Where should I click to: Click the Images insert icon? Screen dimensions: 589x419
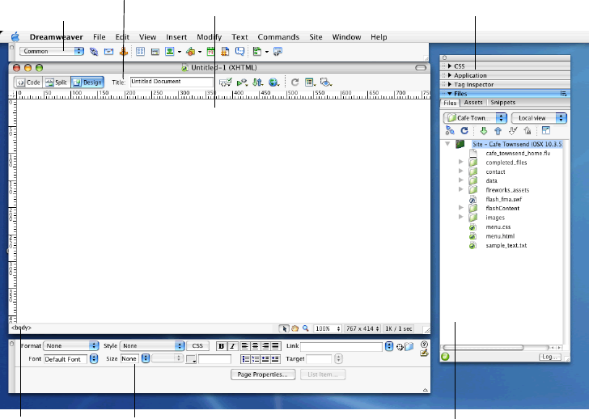(170, 52)
